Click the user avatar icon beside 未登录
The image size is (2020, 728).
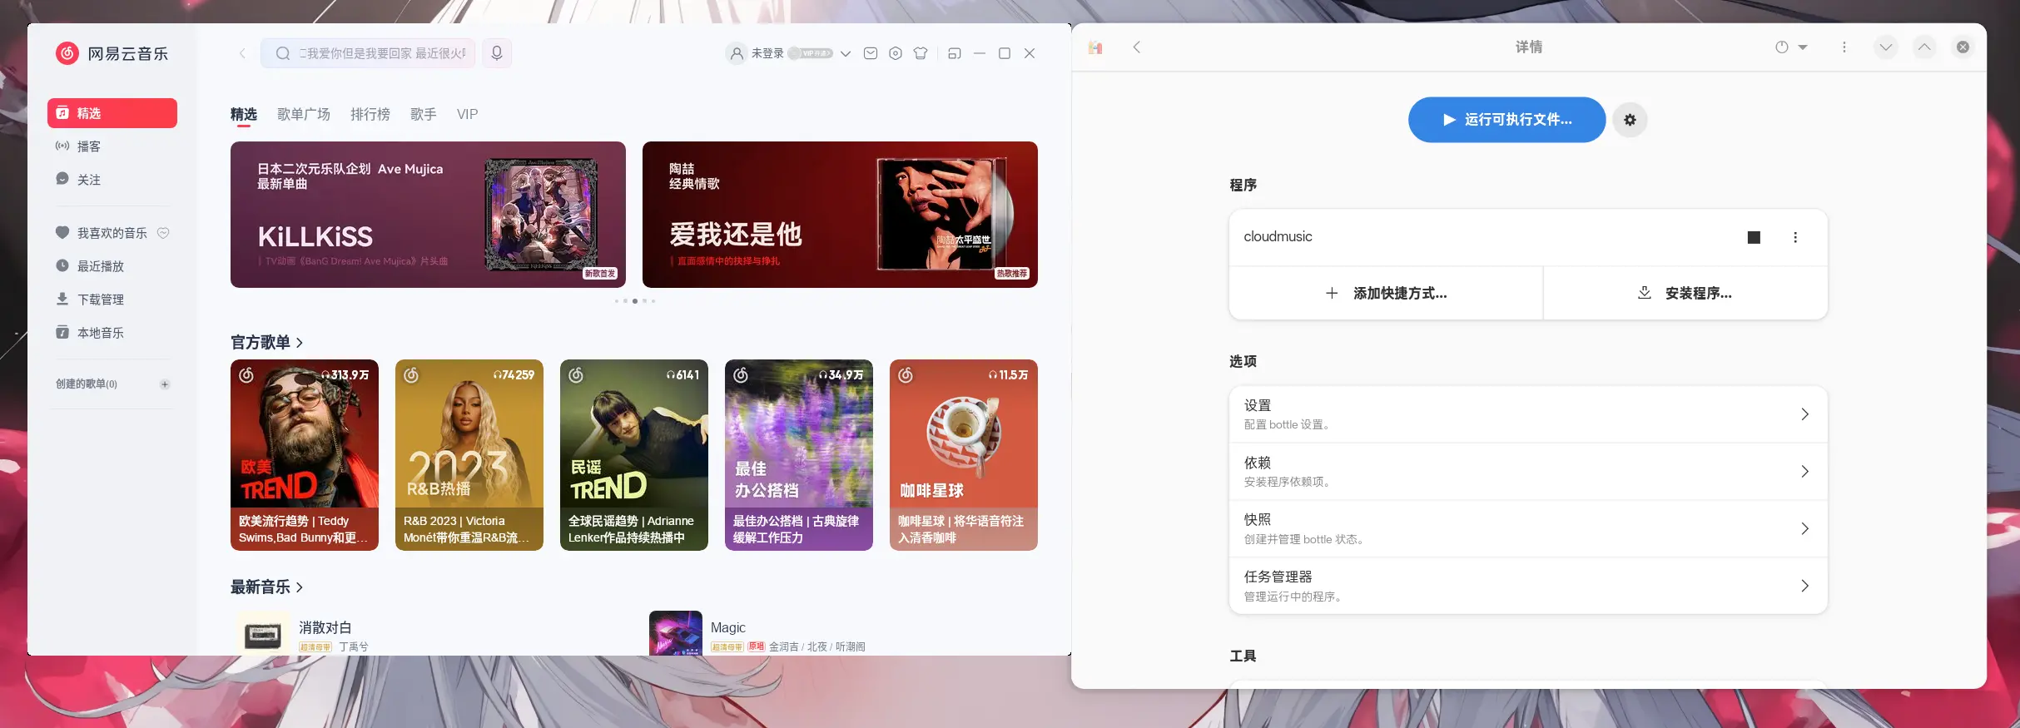[737, 53]
